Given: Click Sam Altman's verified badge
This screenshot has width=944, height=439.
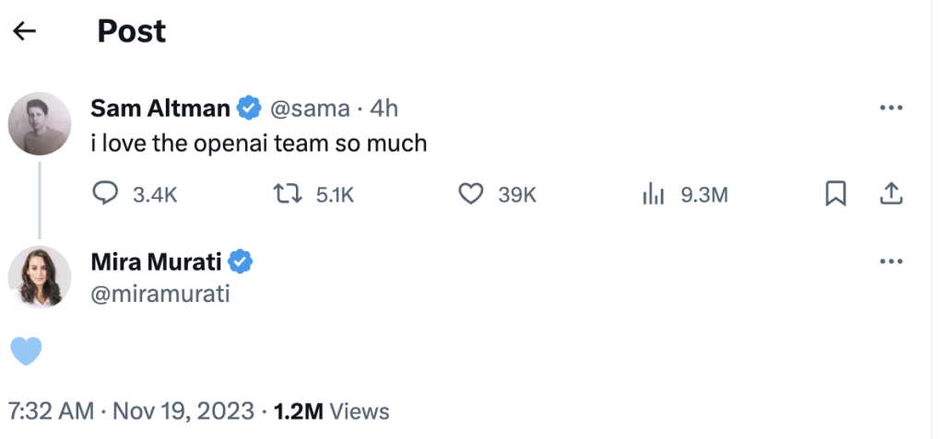Looking at the screenshot, I should (248, 109).
